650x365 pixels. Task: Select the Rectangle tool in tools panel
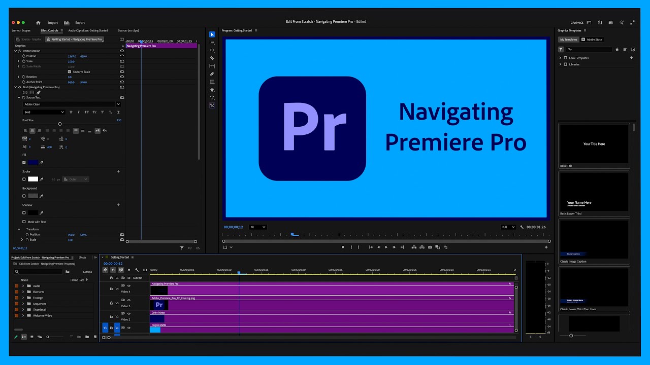(212, 82)
